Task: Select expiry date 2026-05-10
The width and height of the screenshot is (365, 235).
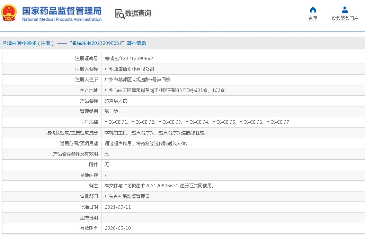Action: click(118, 228)
